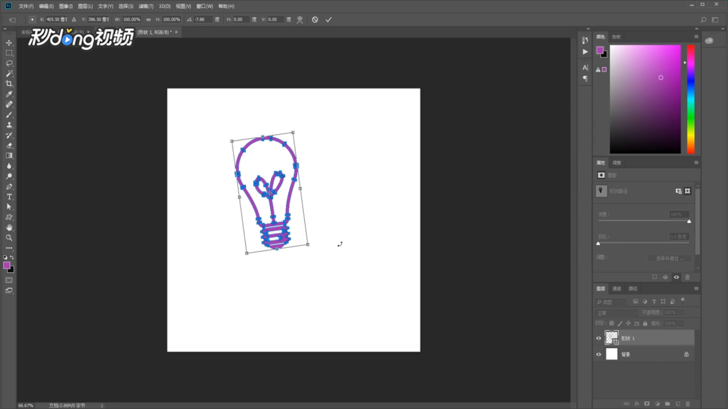Select the Lasso tool
Screen dimensions: 728x409
(x=9, y=63)
